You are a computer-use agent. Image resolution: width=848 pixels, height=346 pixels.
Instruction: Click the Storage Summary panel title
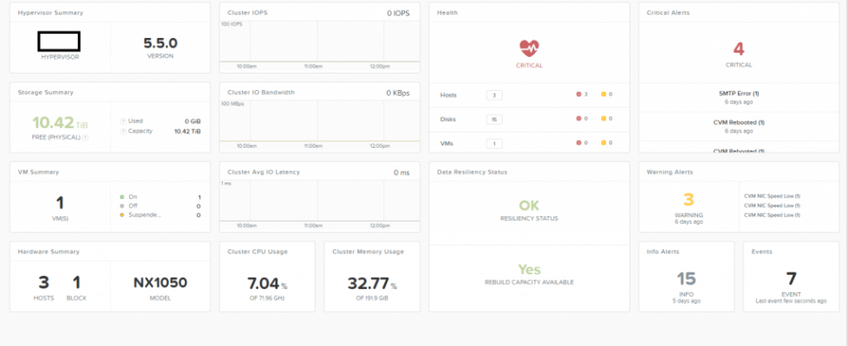[x=45, y=93]
